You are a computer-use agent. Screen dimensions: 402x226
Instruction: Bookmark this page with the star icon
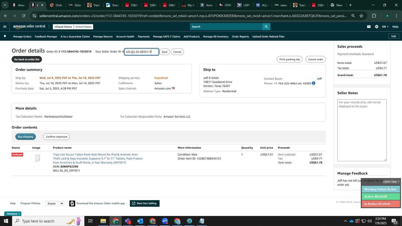pos(361,16)
